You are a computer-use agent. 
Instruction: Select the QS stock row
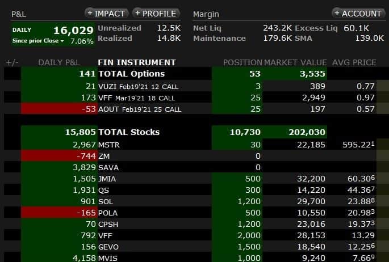pos(196,190)
